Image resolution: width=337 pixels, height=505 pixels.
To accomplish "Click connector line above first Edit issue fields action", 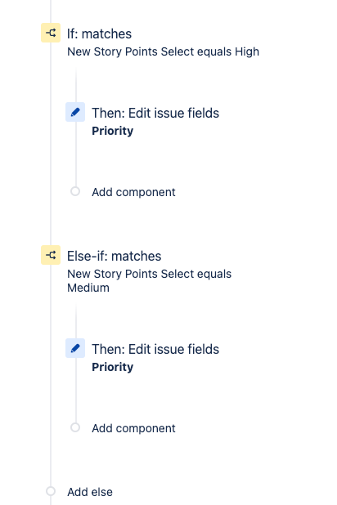I will 76,85.
